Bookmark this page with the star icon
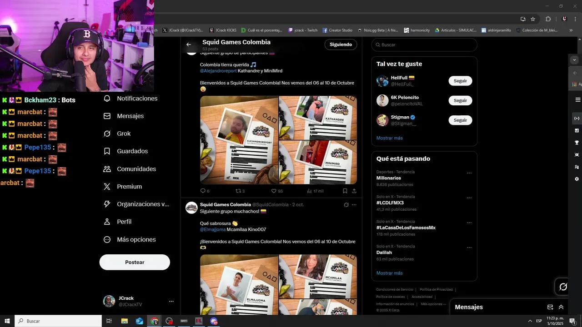The image size is (582, 327). coord(533,19)
